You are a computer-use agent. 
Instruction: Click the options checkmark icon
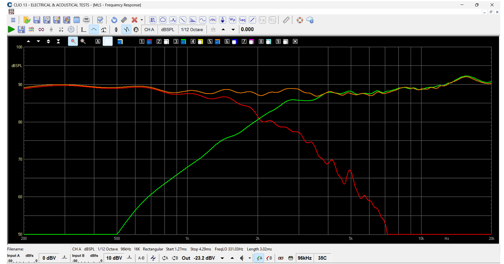tap(100, 20)
